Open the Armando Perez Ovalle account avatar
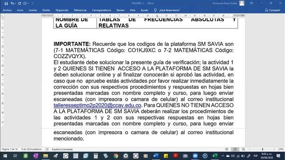The image size is (285, 160). click(242, 3)
